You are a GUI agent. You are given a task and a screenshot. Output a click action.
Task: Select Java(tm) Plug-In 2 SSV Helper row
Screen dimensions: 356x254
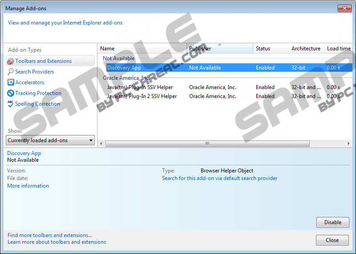click(x=142, y=96)
